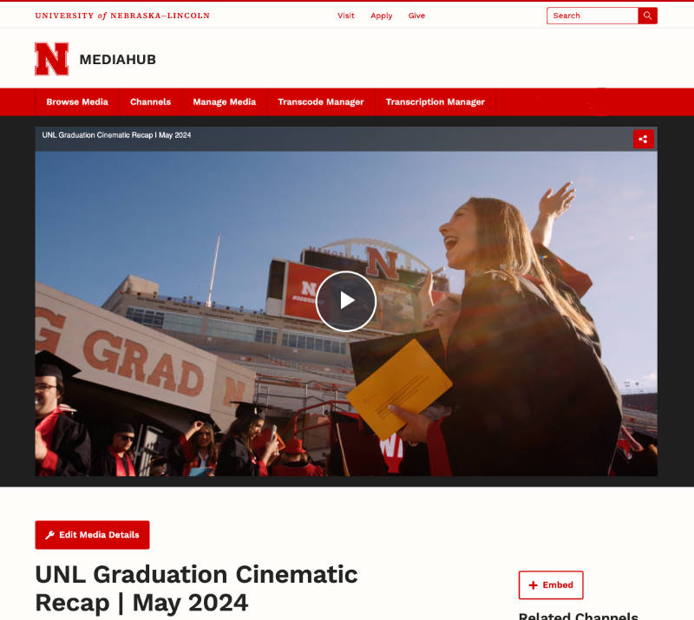Click the yellow envelope in the video frame
The width and height of the screenshot is (694, 620).
click(x=398, y=388)
